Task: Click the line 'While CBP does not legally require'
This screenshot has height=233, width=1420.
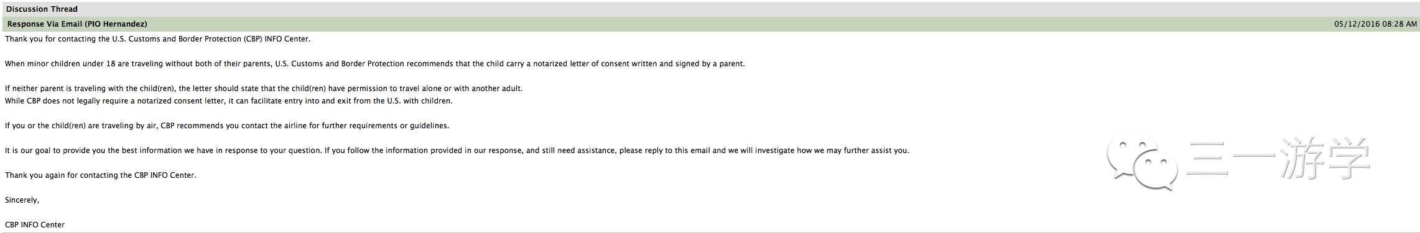Action: click(228, 101)
